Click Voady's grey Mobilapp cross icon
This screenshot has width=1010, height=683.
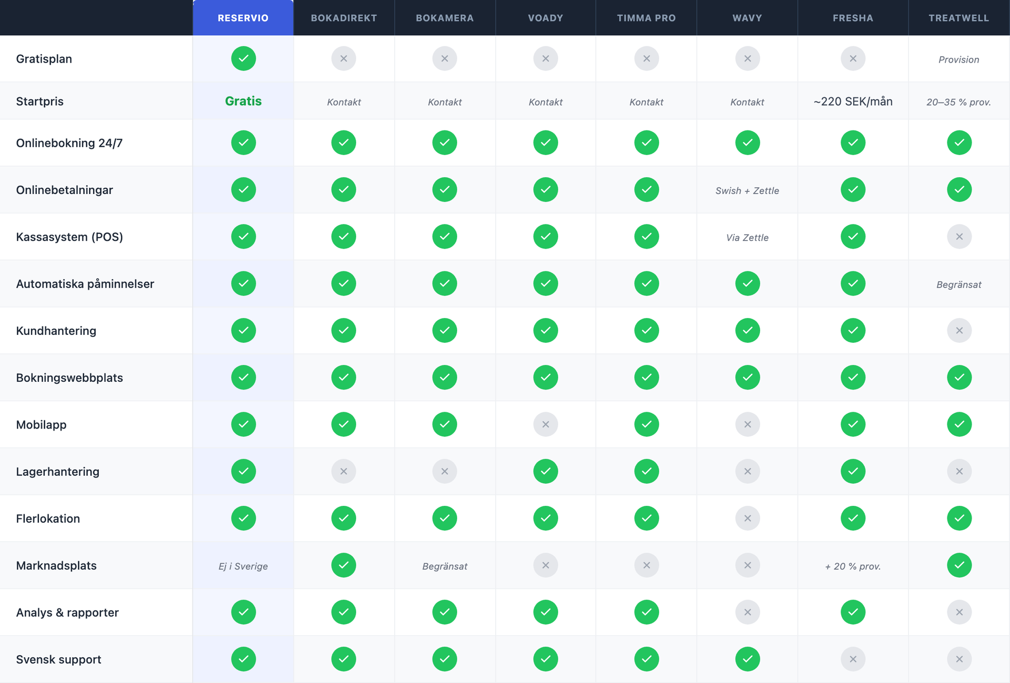[x=546, y=424]
